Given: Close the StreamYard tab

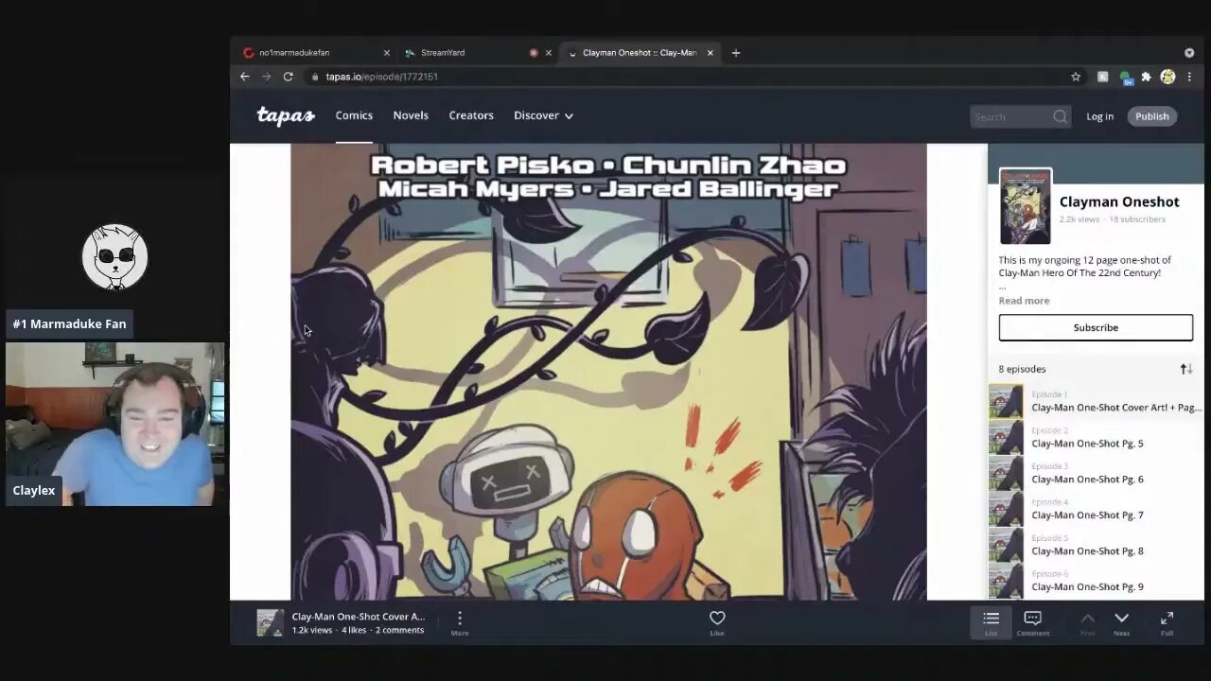Looking at the screenshot, I should 549,53.
